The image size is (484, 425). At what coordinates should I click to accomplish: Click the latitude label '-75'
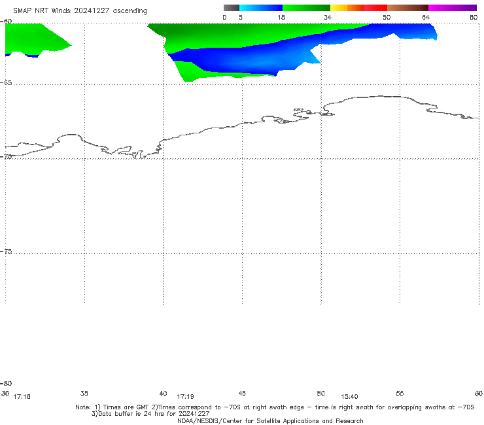tap(7, 252)
